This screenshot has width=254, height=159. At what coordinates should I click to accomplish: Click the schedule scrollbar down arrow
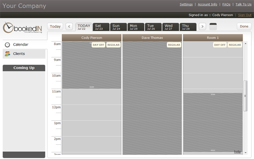pyautogui.click(x=246, y=153)
